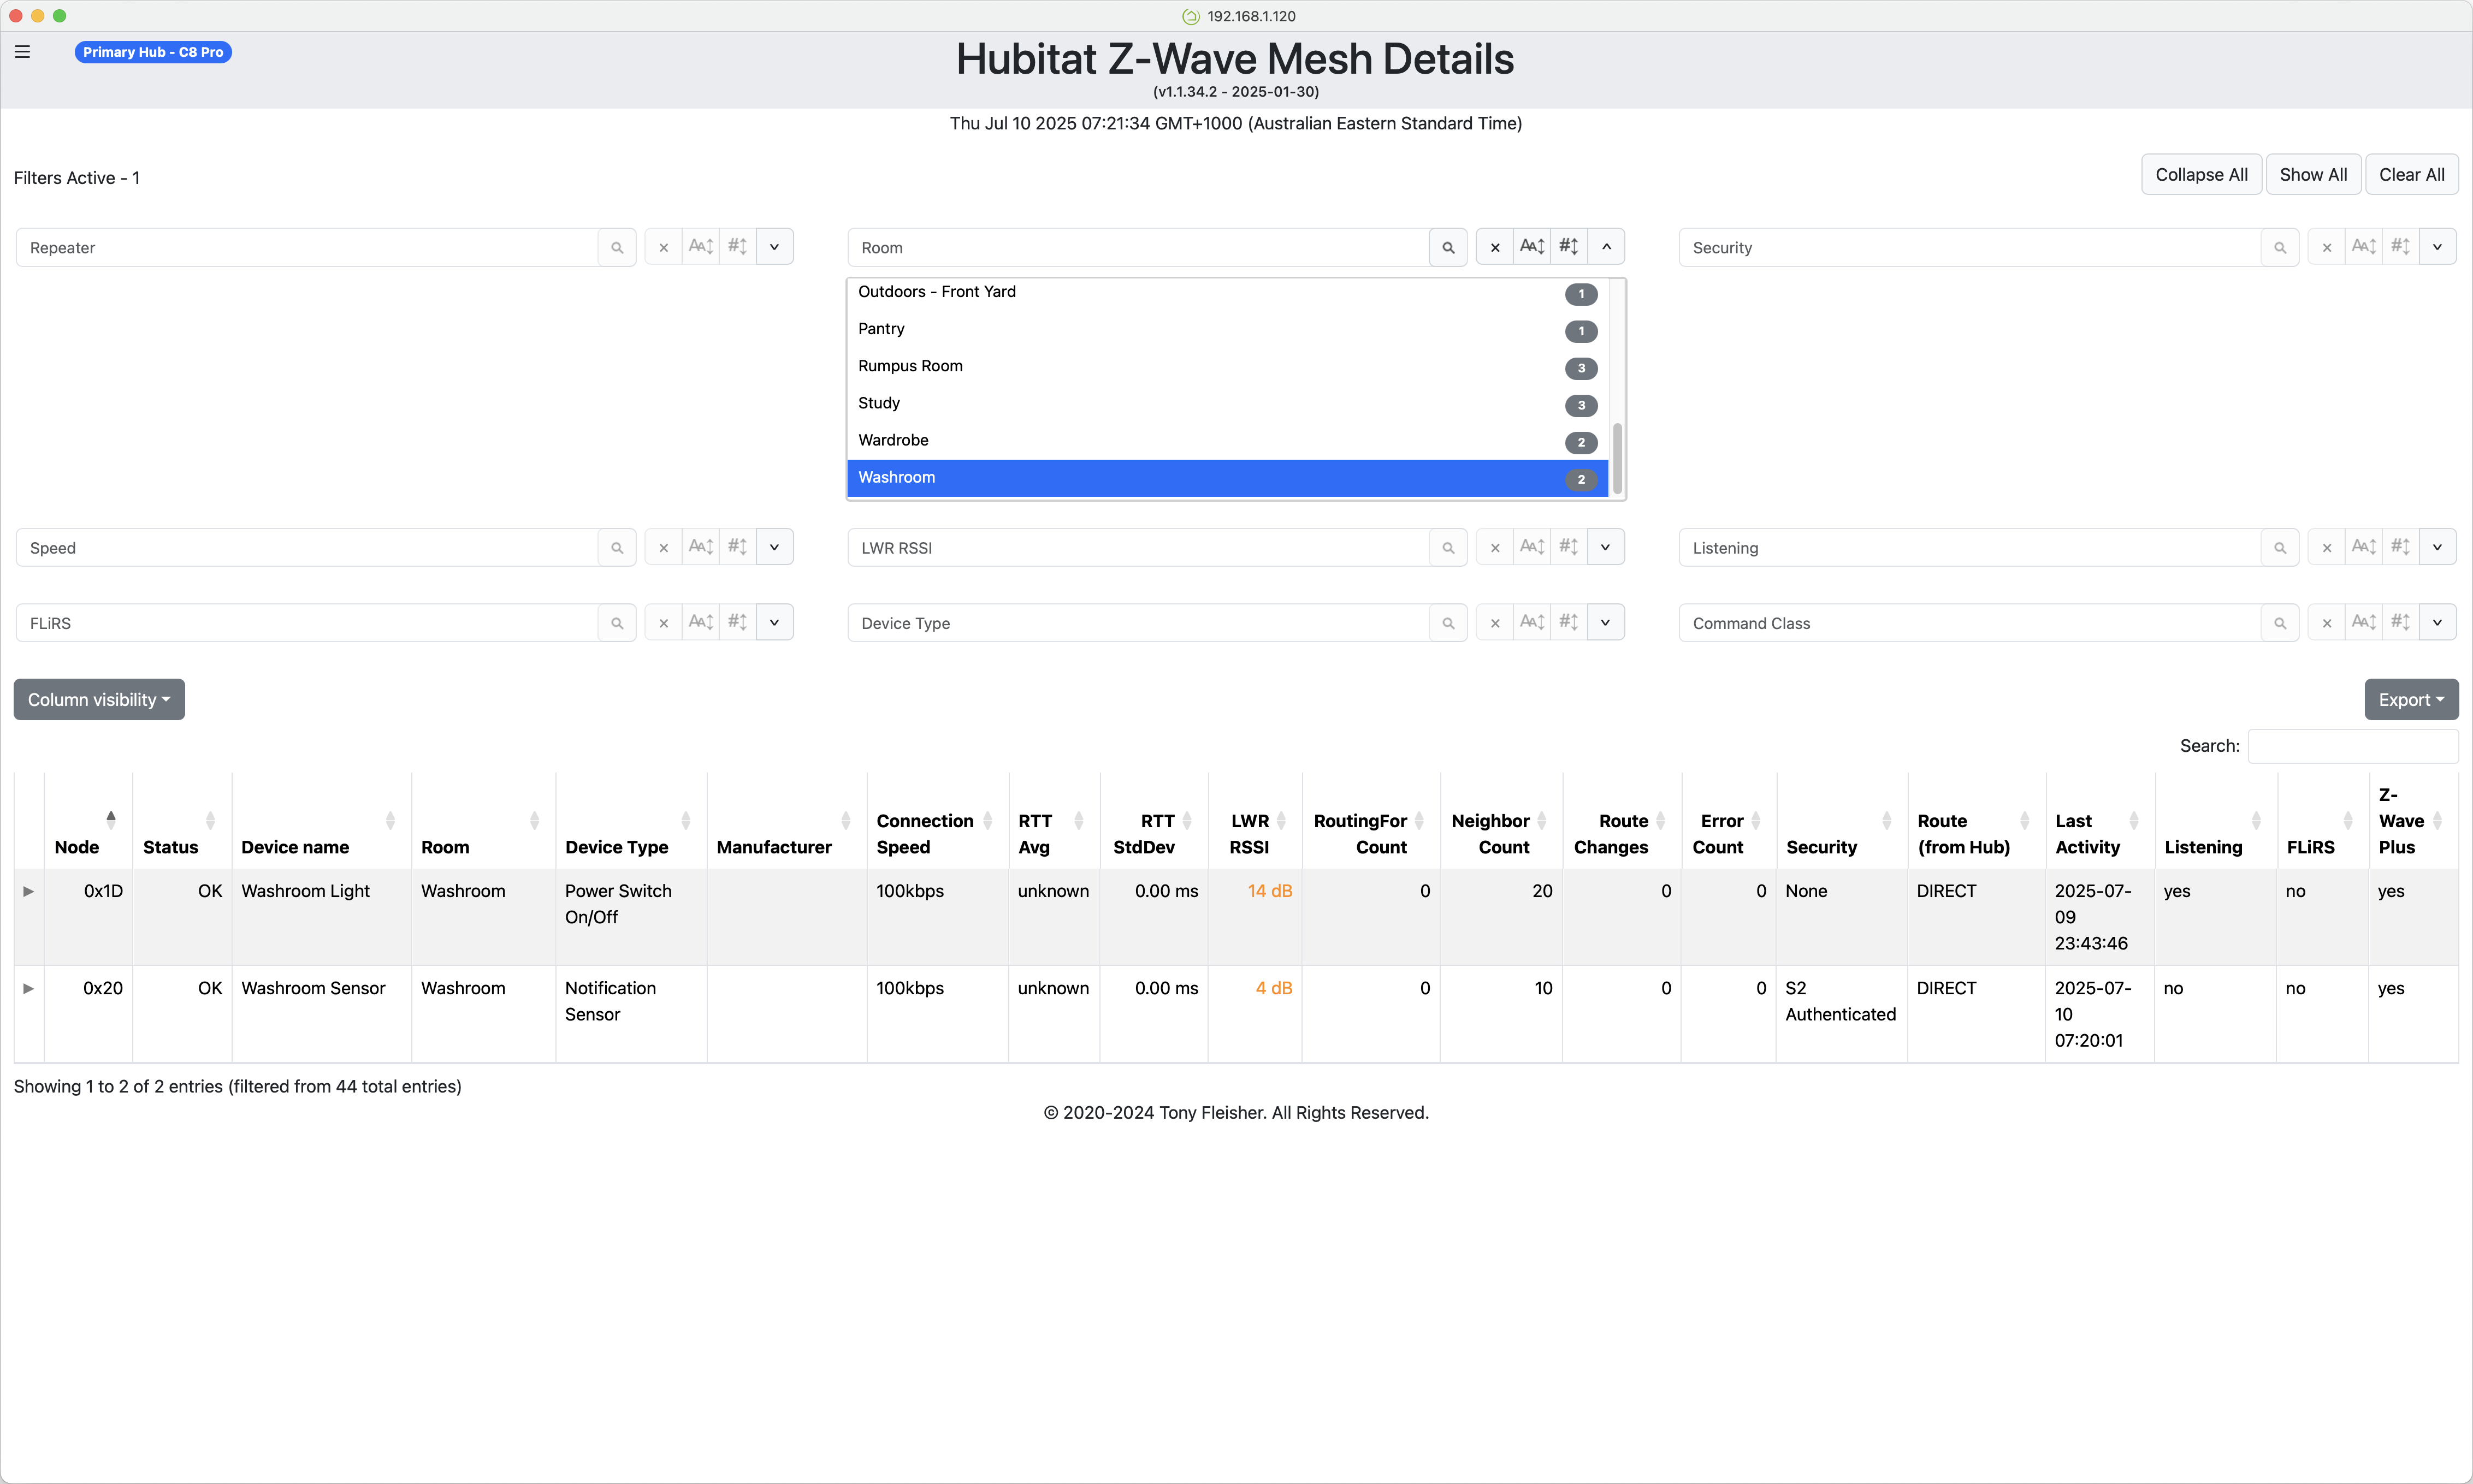Open the Listening filter dropdown
2473x1484 pixels.
2437,547
